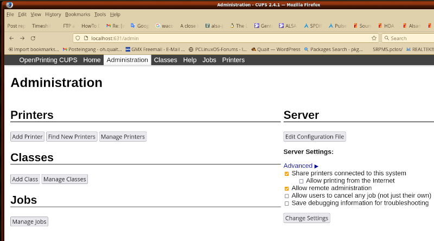The width and height of the screenshot is (434, 241).
Task: Open the Packages Search bookmark
Action: pyautogui.click(x=333, y=49)
